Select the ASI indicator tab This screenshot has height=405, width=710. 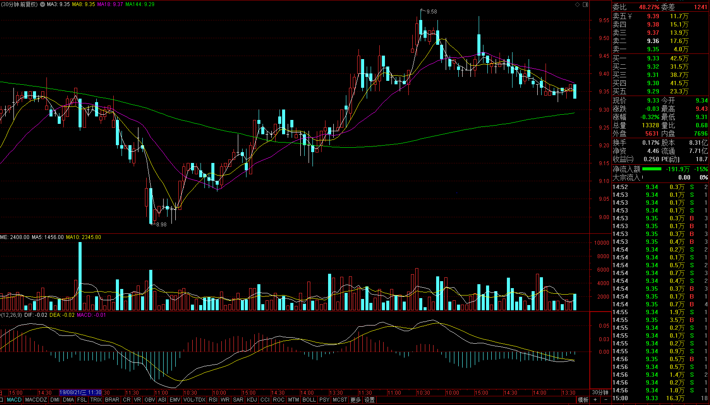162,400
